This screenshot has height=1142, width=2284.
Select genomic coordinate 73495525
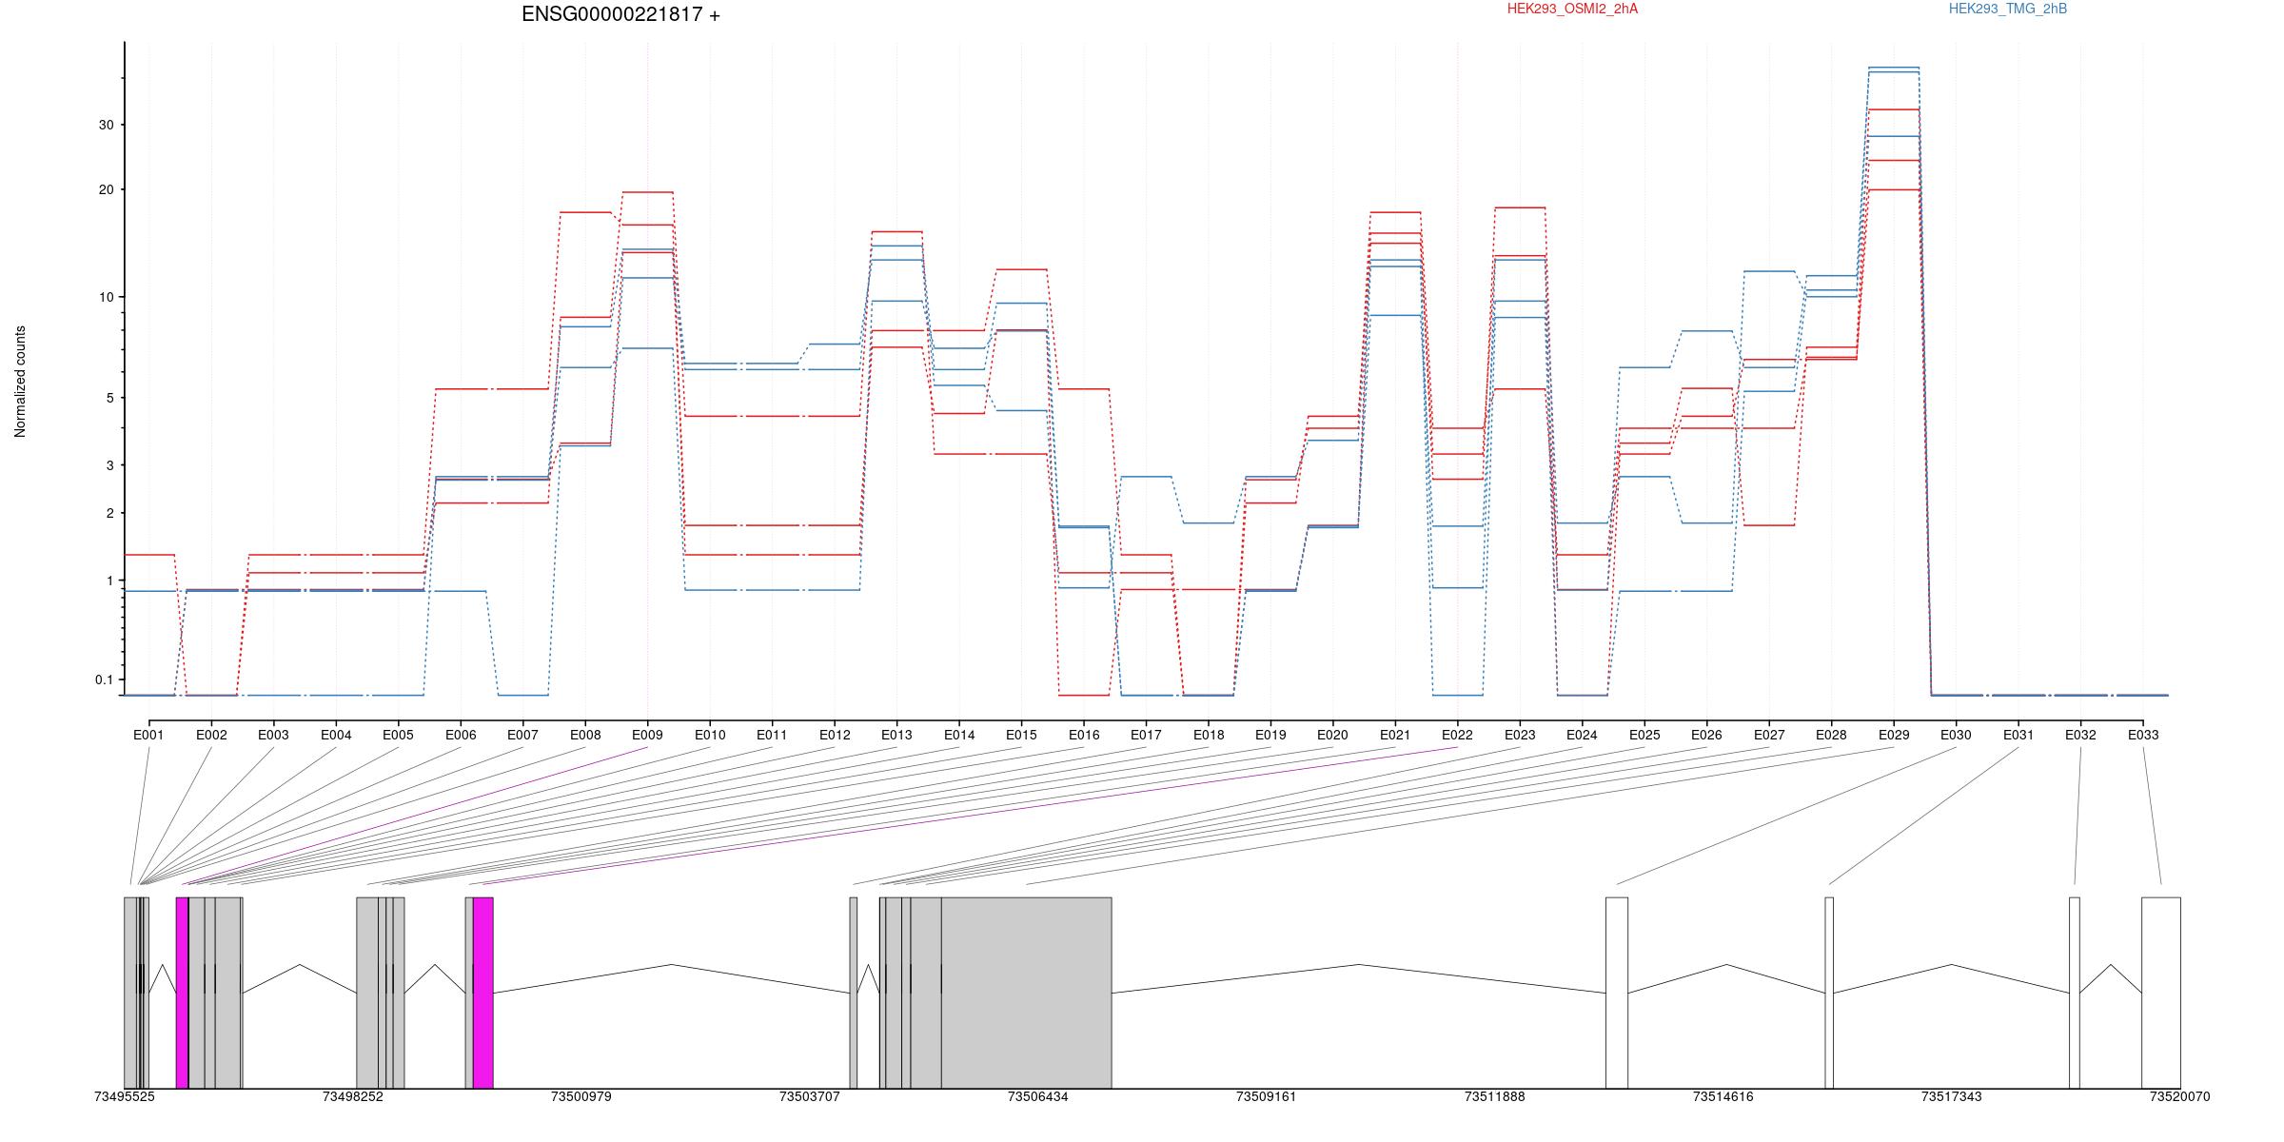125,1096
